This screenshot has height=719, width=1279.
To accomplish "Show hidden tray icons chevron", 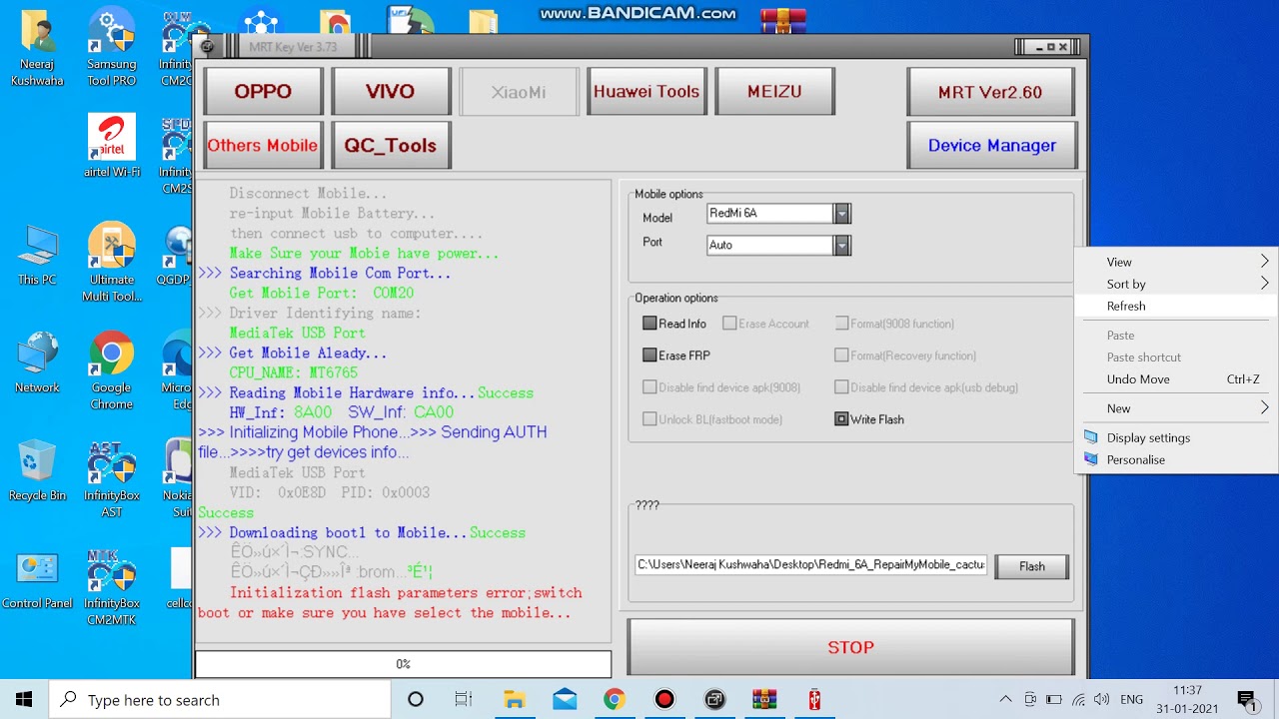I will click(x=1005, y=699).
